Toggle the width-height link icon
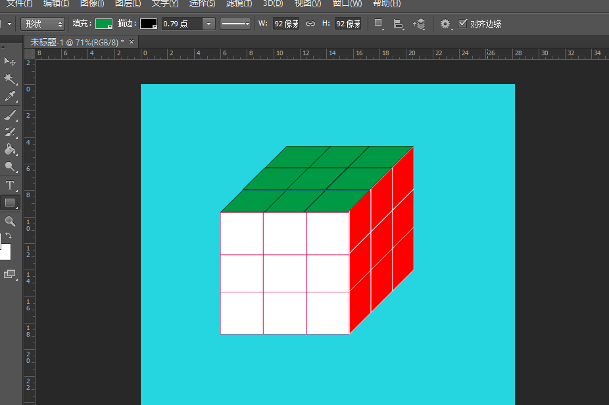609x405 pixels. click(x=310, y=24)
